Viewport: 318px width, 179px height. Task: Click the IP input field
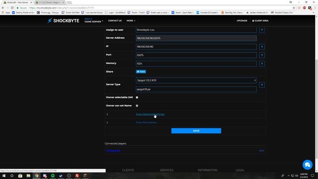tap(196, 47)
